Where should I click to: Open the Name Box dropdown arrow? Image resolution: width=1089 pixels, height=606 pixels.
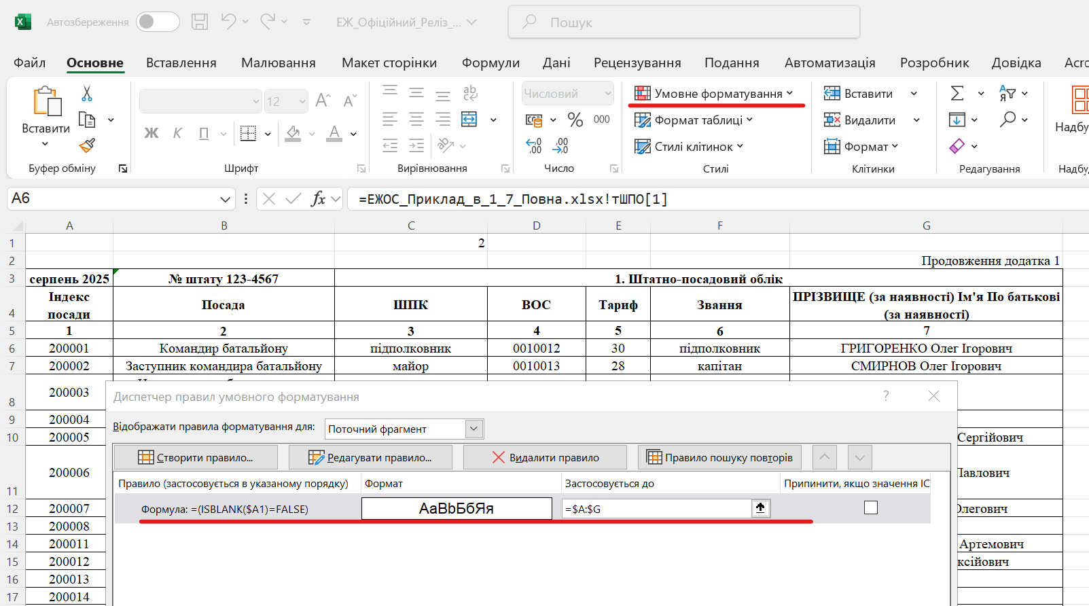tap(226, 199)
